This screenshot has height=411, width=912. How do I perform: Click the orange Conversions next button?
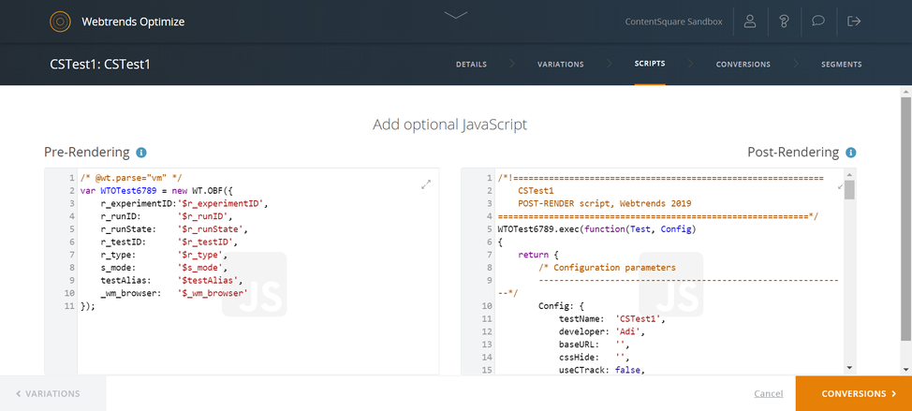pyautogui.click(x=854, y=393)
